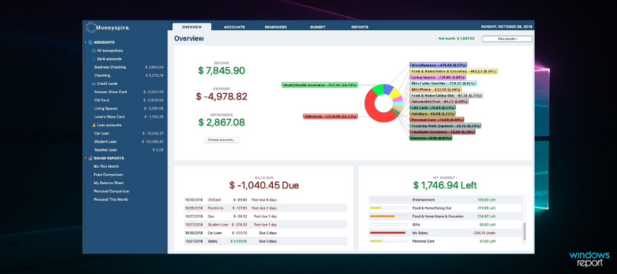Click the Sunday, October 28 date text

[x=507, y=27]
